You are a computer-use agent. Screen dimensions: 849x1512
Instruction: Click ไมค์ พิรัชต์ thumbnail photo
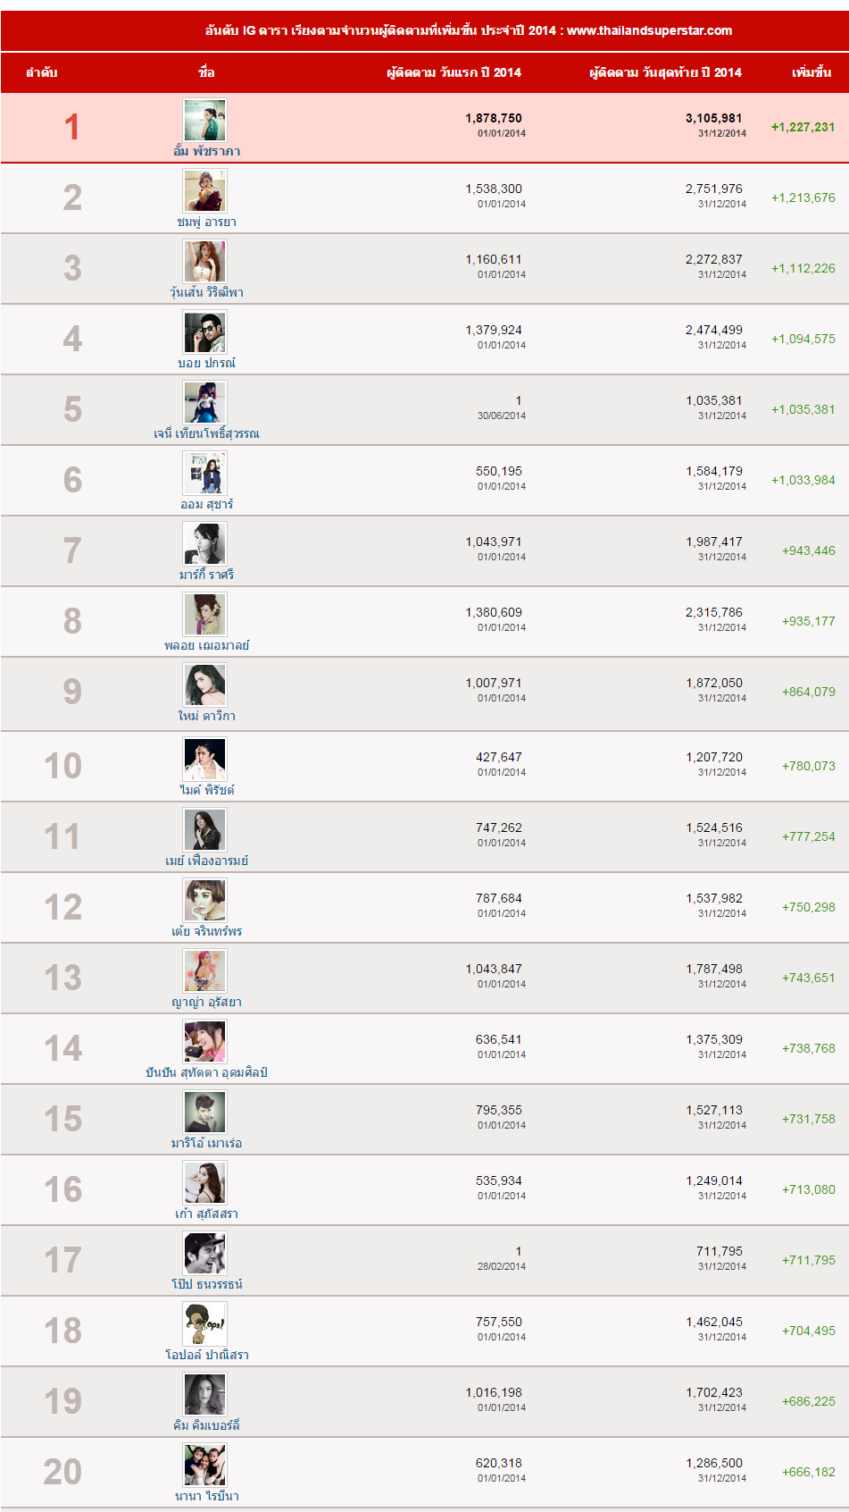(x=204, y=759)
